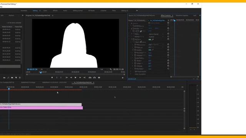Click the Lift button
246x138 pixels.
click(x=90, y=77)
